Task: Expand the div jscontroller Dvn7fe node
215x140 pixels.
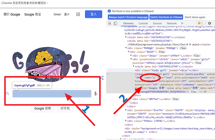Action: (126, 110)
